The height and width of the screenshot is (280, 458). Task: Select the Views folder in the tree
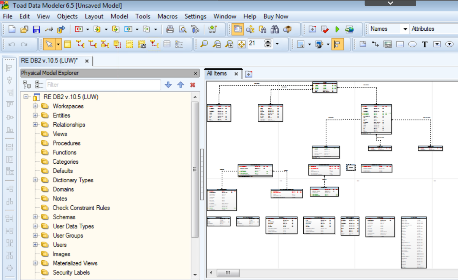click(60, 134)
